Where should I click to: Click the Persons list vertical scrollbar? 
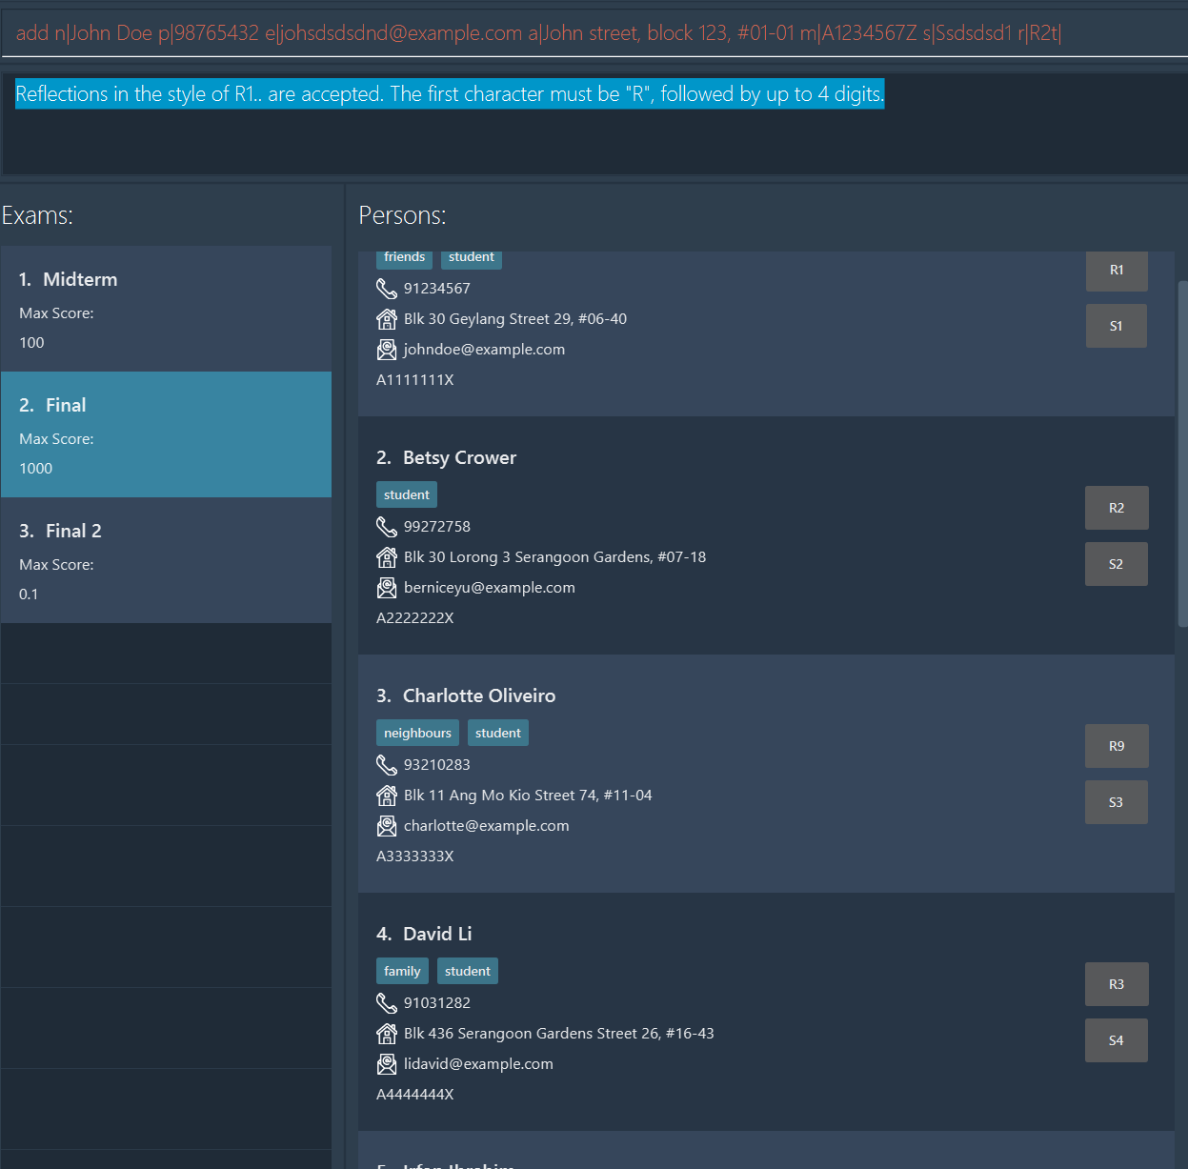point(1182,453)
